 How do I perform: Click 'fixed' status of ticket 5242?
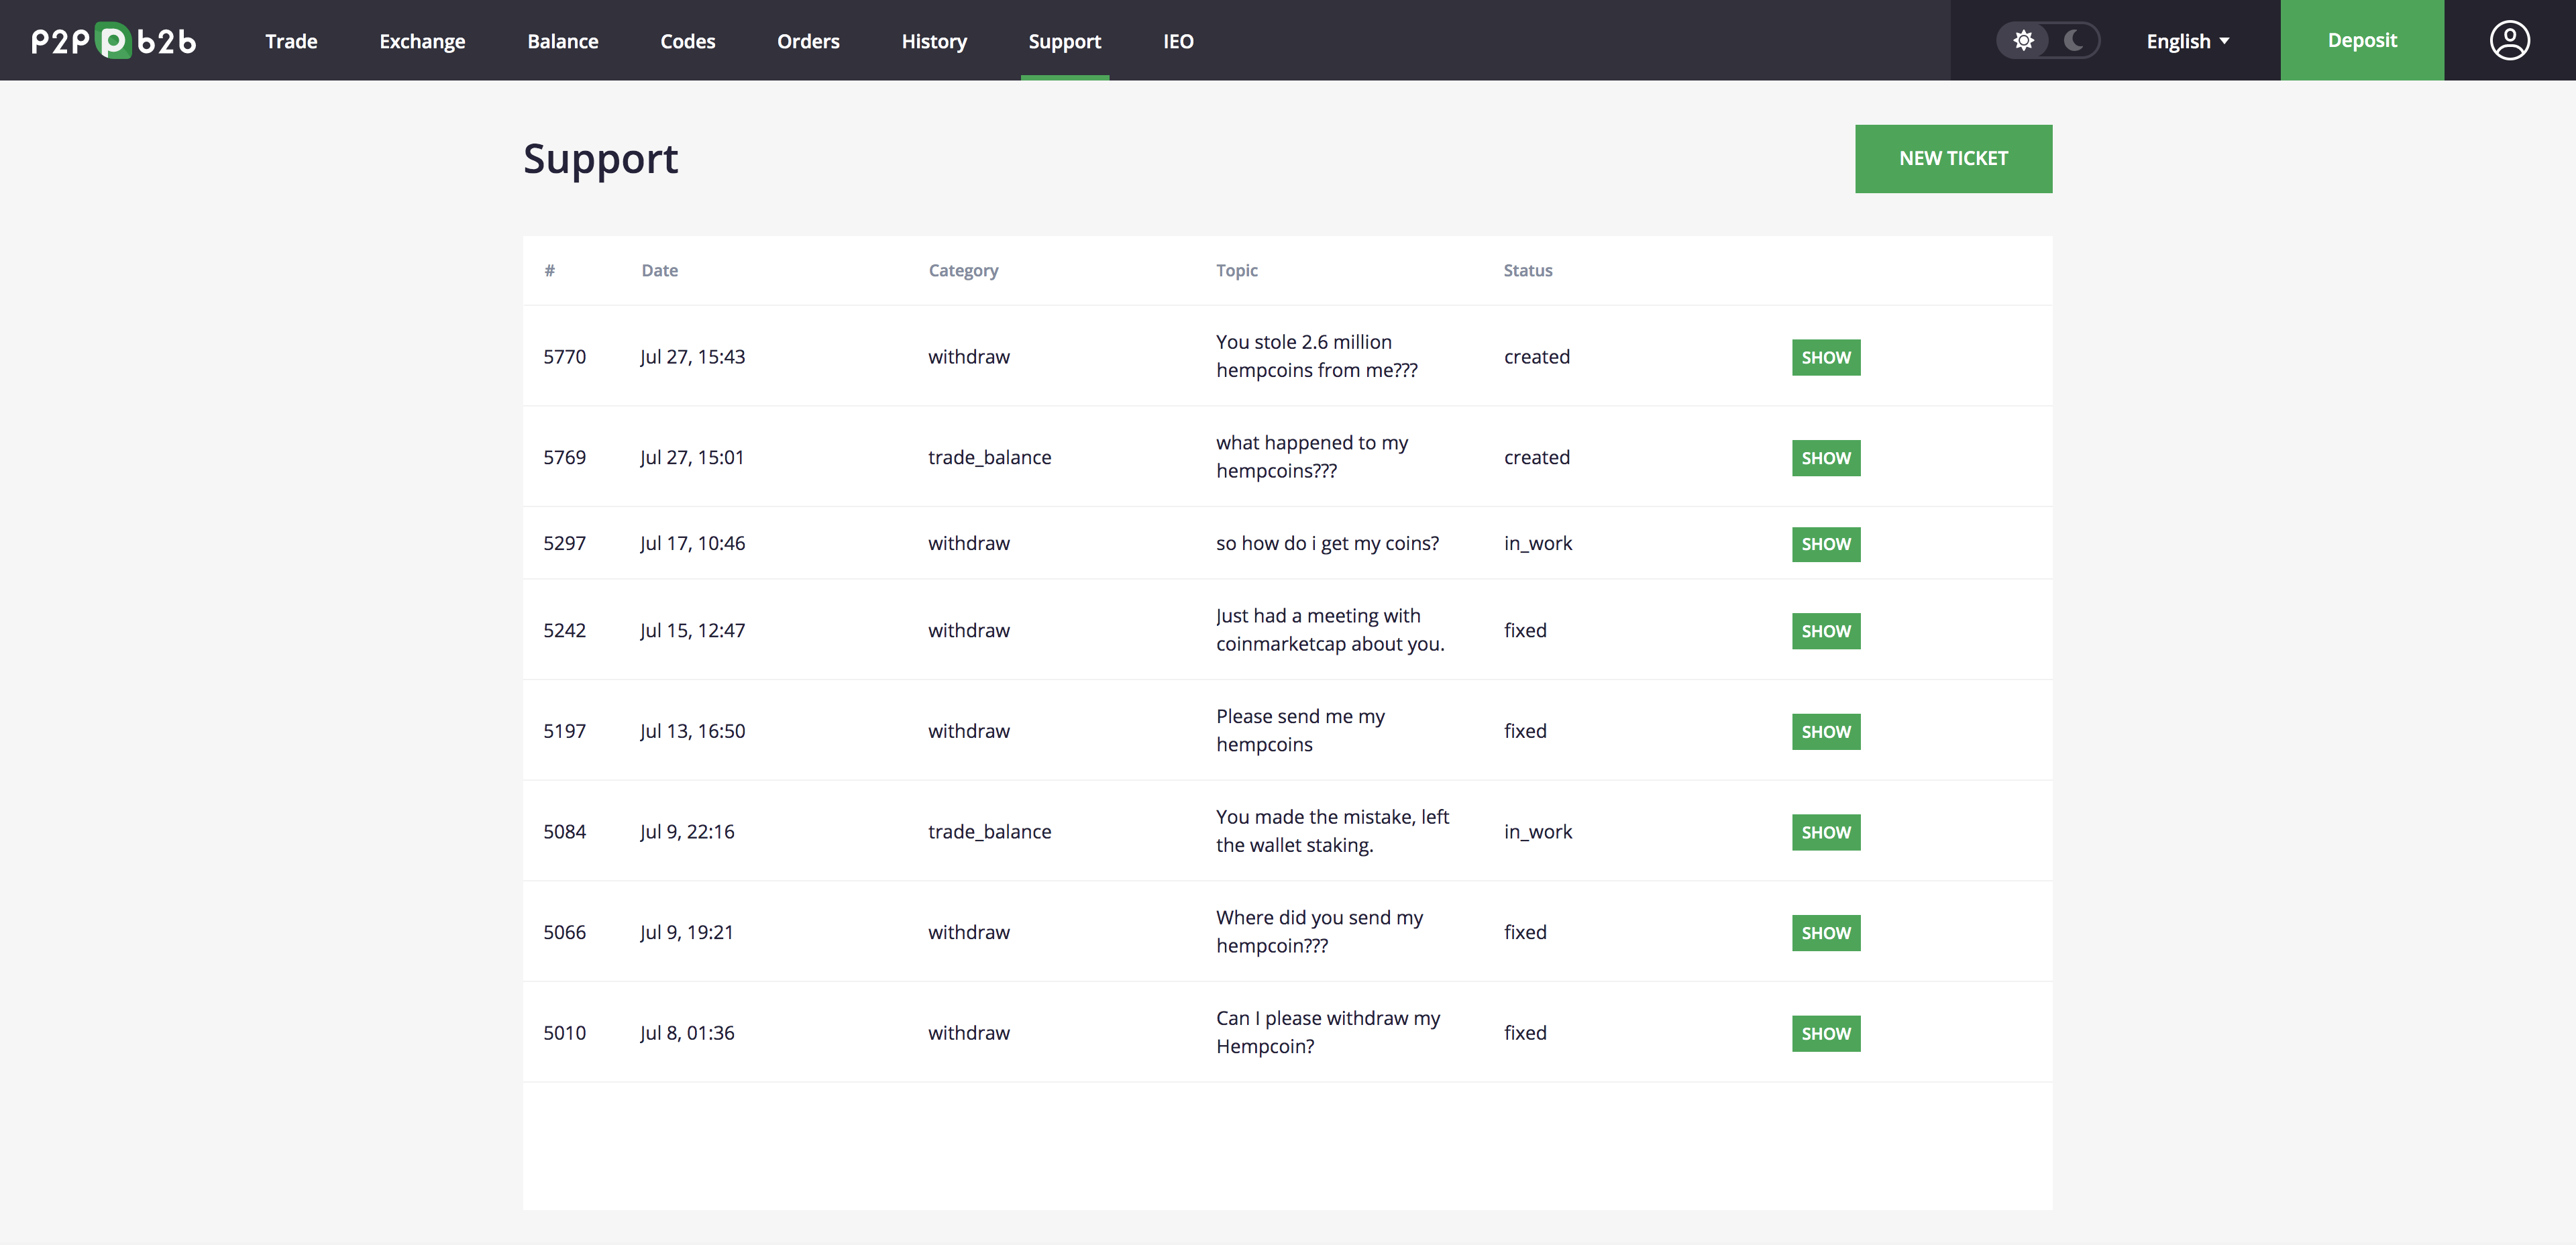pyautogui.click(x=1525, y=630)
